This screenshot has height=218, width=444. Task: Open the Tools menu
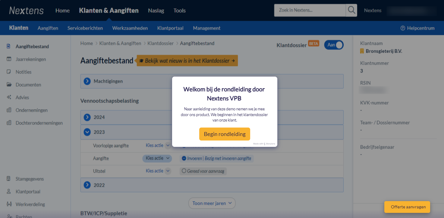click(x=180, y=11)
